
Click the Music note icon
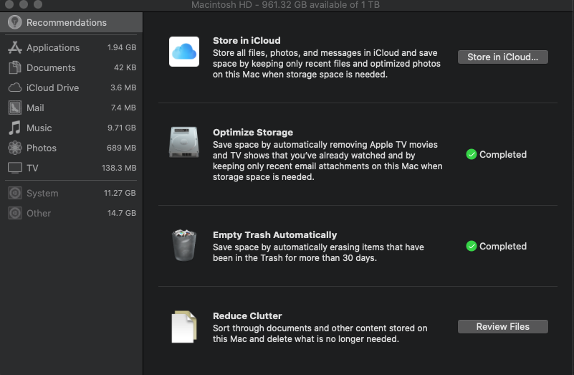point(14,128)
